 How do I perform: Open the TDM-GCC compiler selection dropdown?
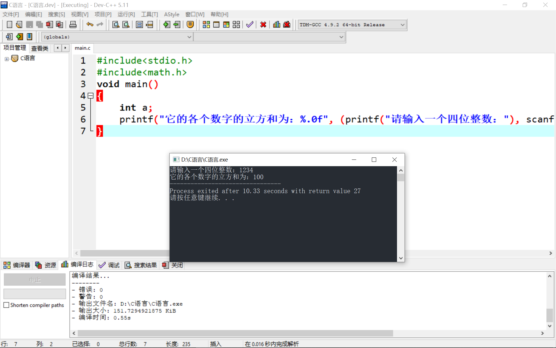coord(402,25)
